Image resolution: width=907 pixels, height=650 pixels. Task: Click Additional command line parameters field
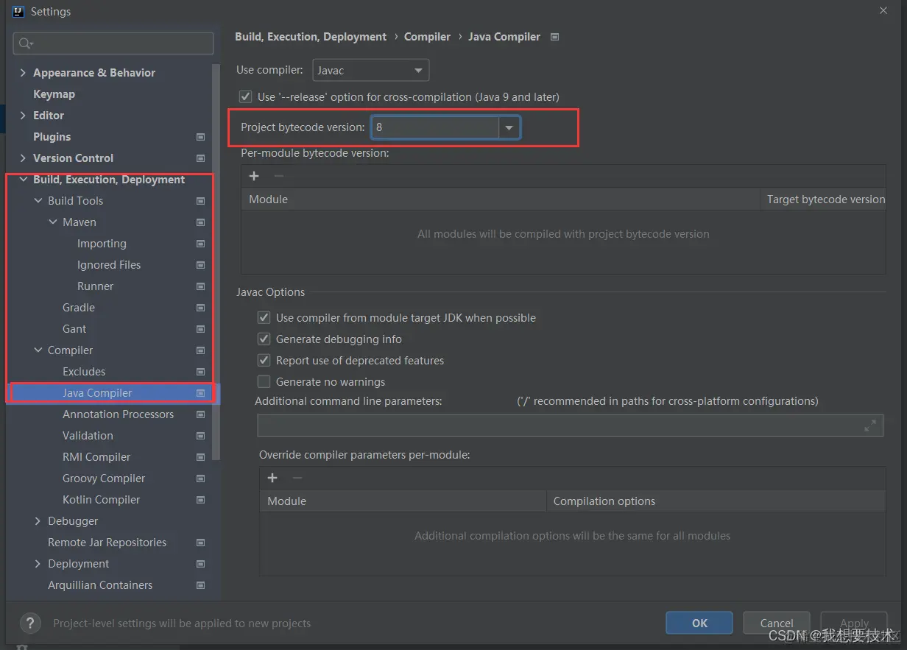click(x=571, y=425)
